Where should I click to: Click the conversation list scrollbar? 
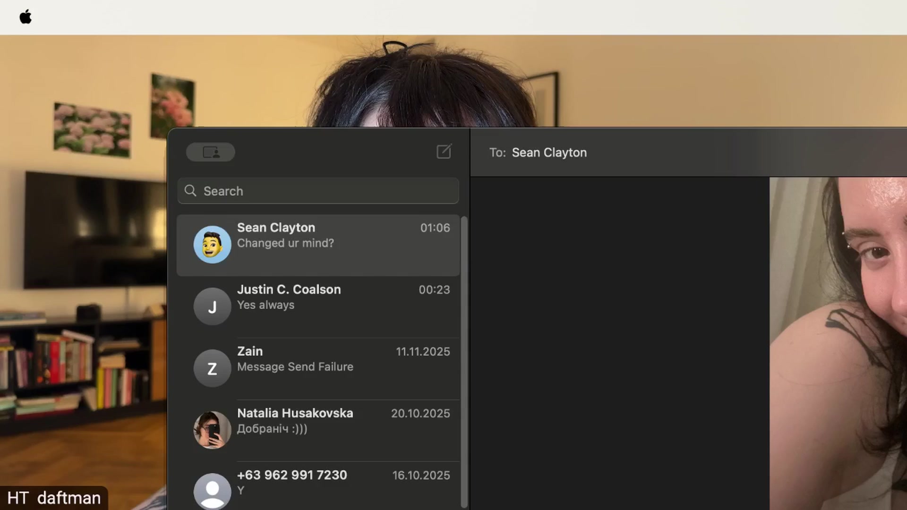click(x=464, y=362)
